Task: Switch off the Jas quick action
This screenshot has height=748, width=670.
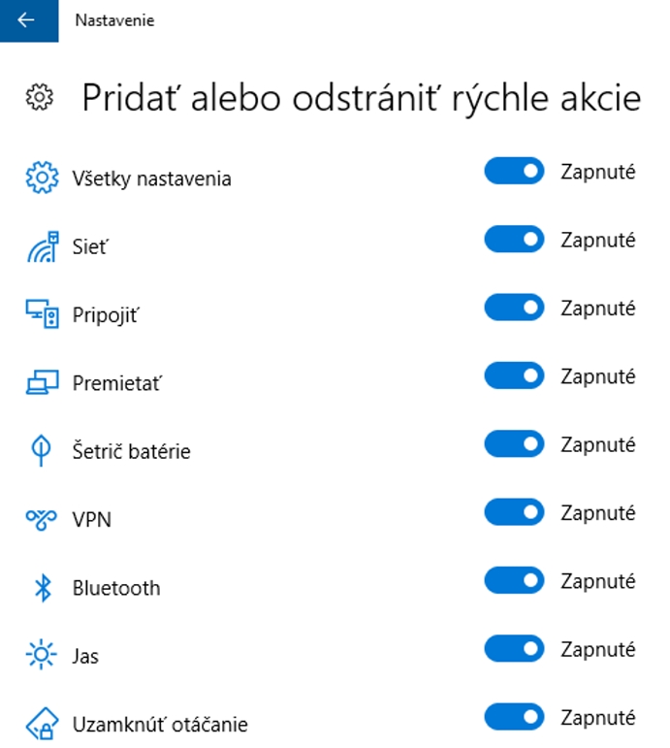Action: click(514, 648)
